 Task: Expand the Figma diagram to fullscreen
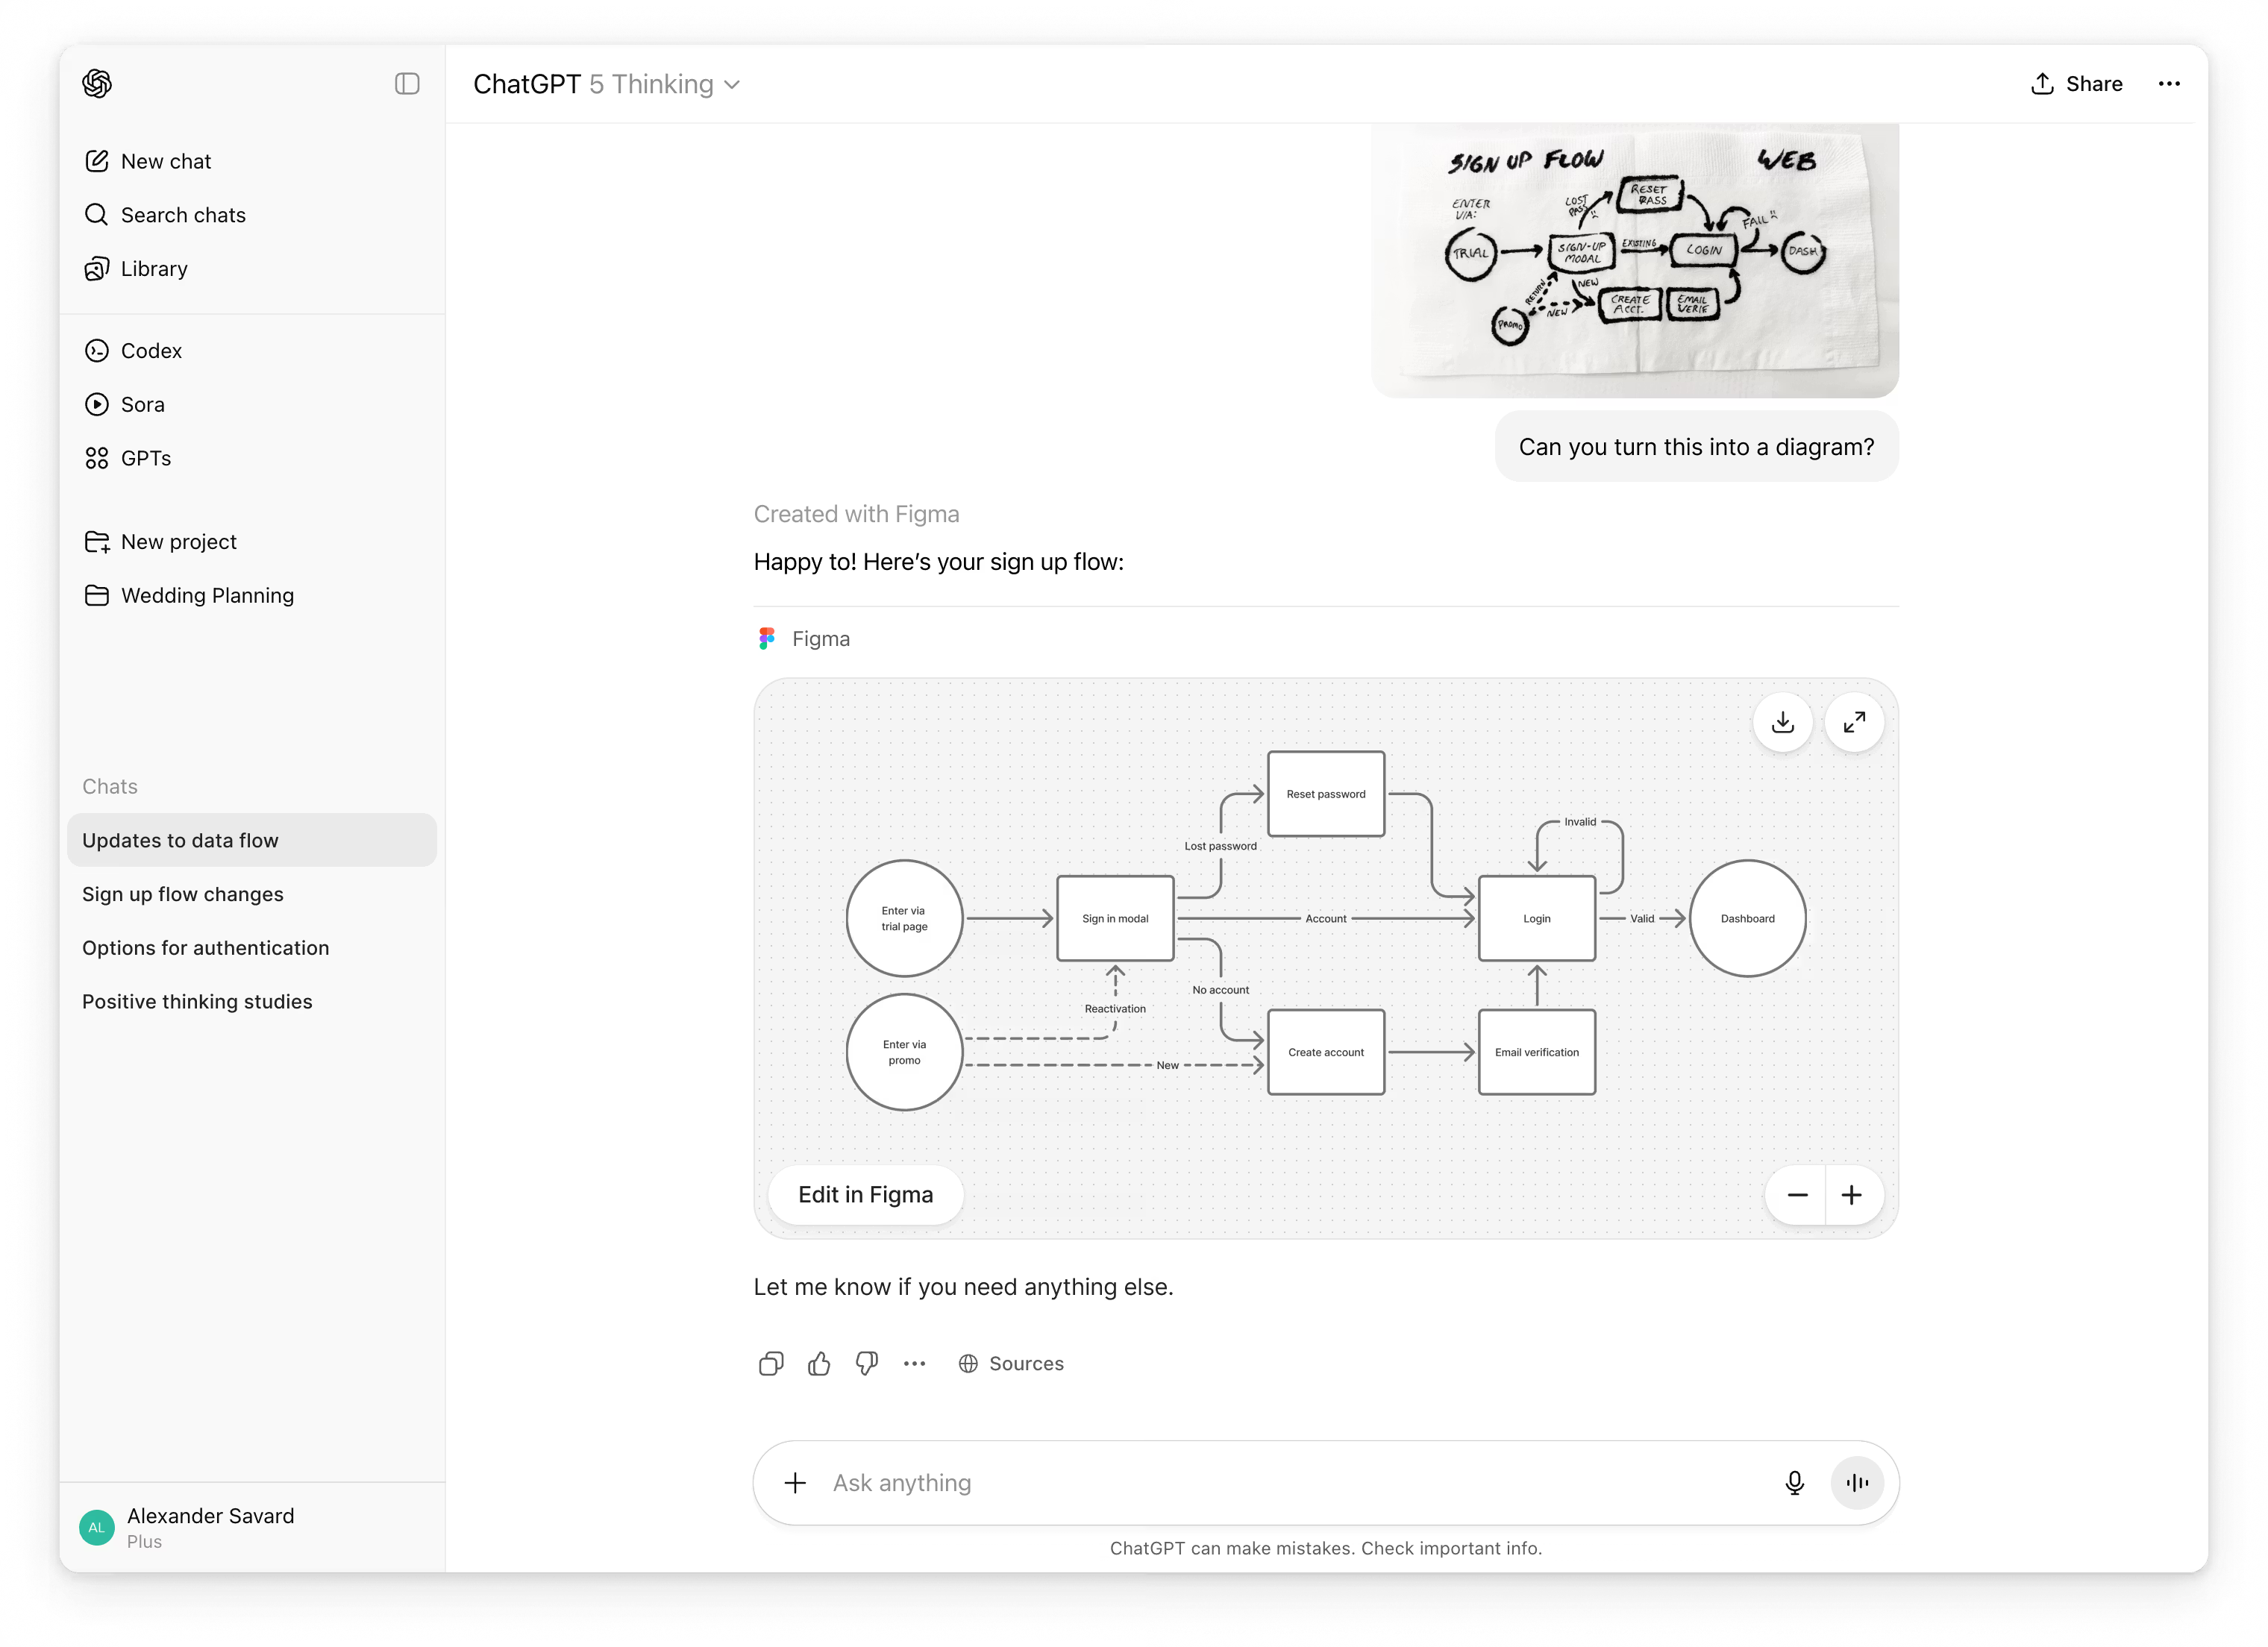1855,722
